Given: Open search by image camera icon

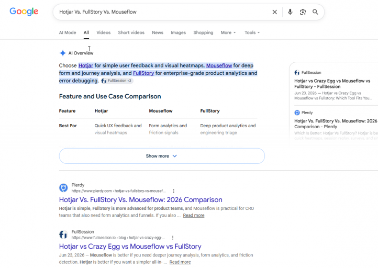Looking at the screenshot, I should pyautogui.click(x=303, y=12).
